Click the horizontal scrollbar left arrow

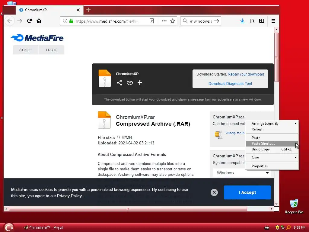pyautogui.click(x=6, y=209)
